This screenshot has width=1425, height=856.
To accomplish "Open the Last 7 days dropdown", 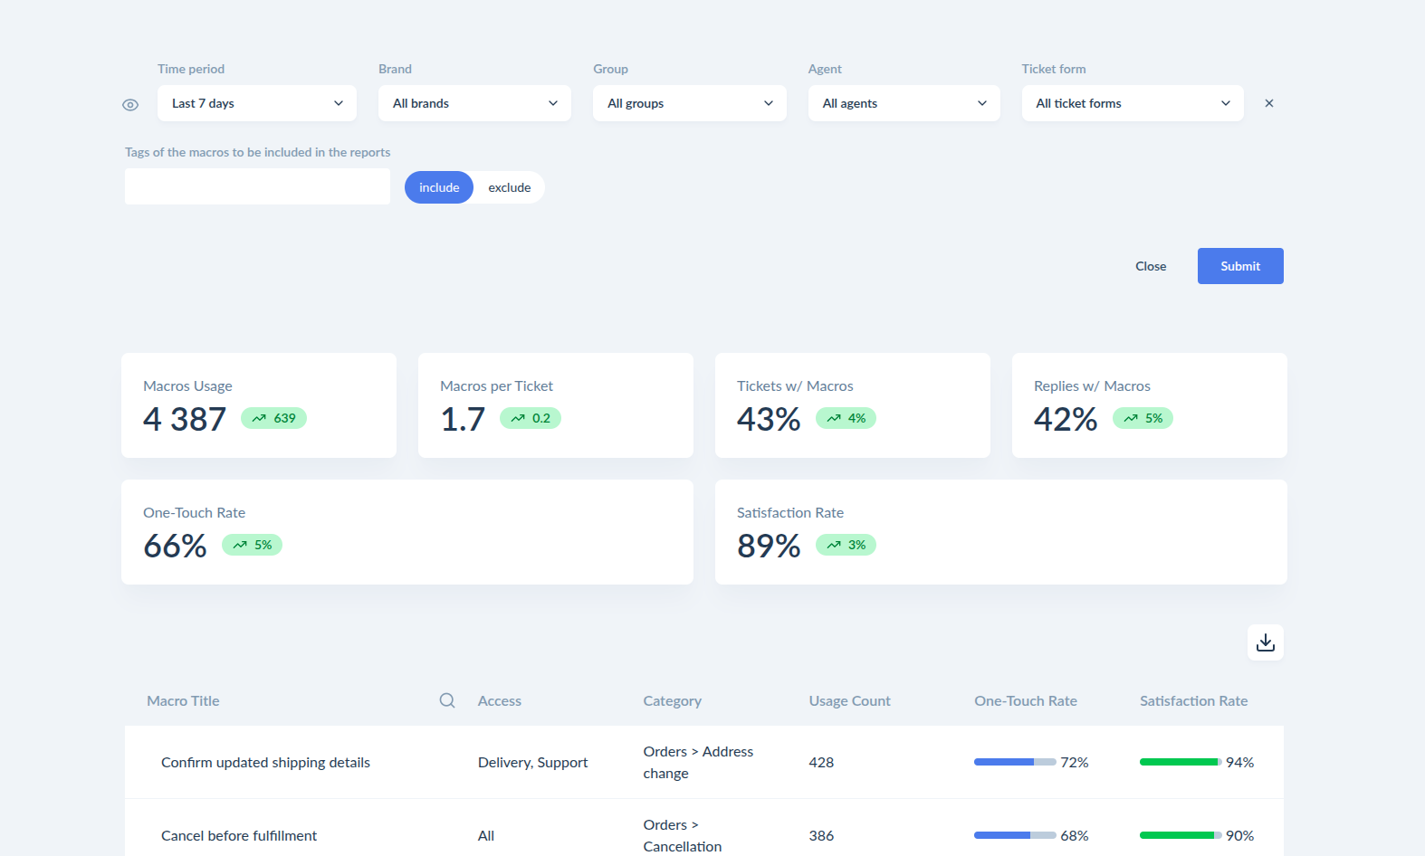I will point(257,103).
